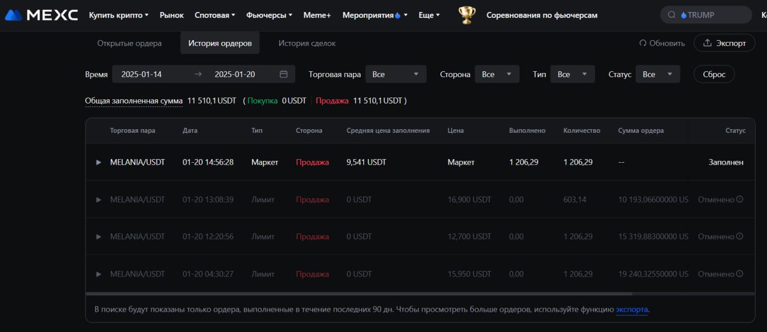Screen dimensions: 767x332
Task: Click Соревнования по фьючерсам link
Action: pyautogui.click(x=542, y=15)
